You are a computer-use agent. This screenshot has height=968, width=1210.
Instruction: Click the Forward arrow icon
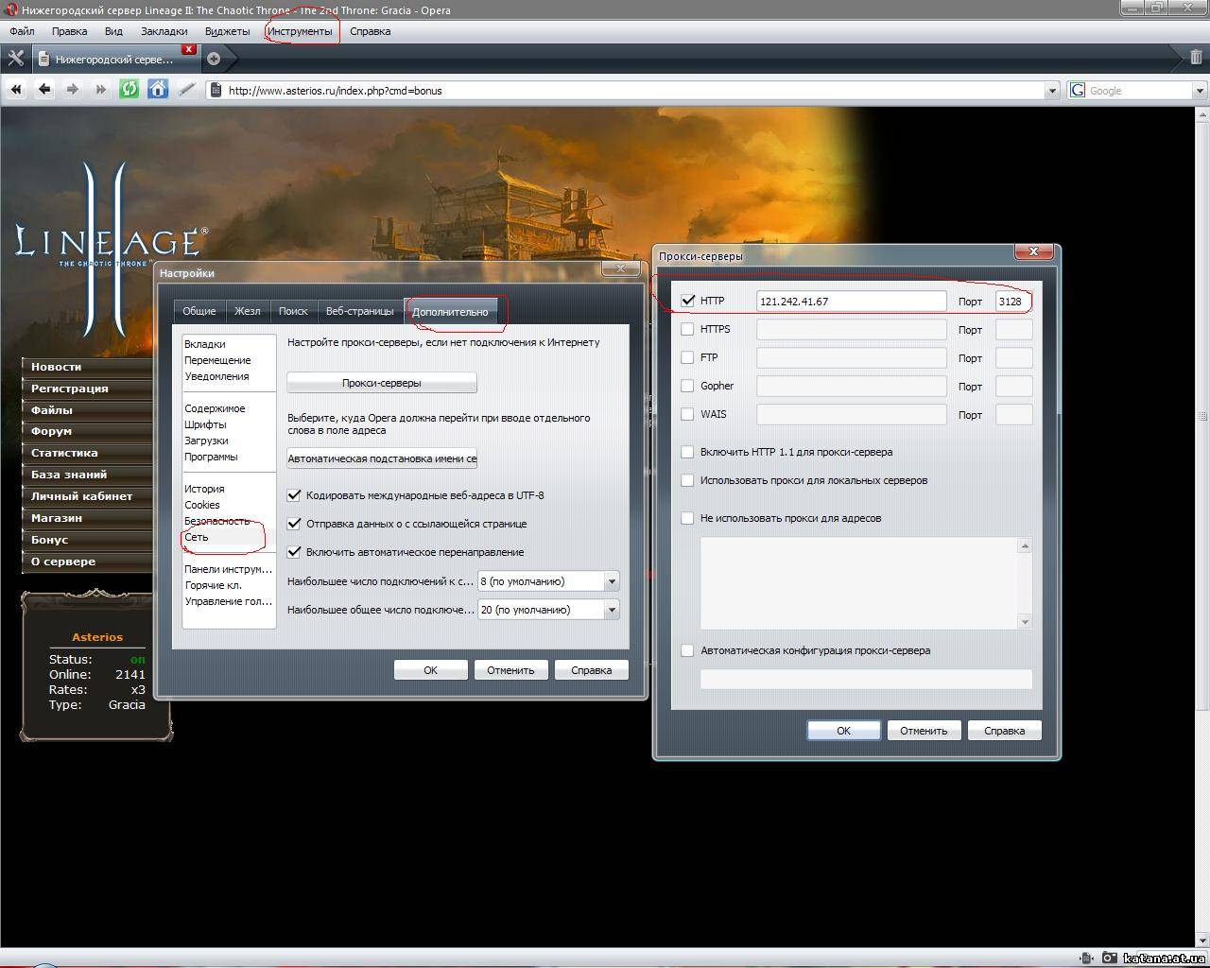73,90
